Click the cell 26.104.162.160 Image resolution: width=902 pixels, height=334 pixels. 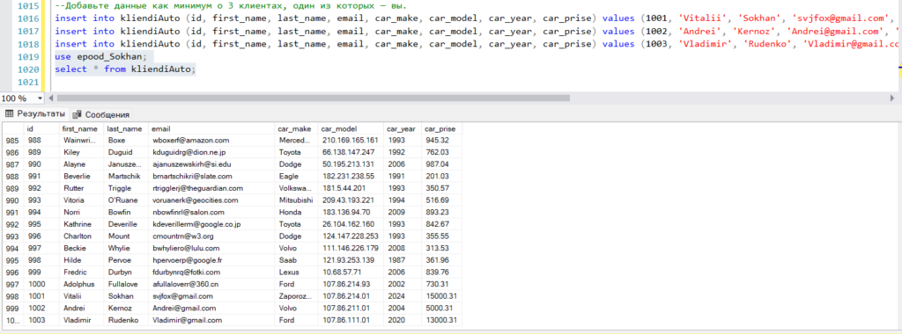351,224
